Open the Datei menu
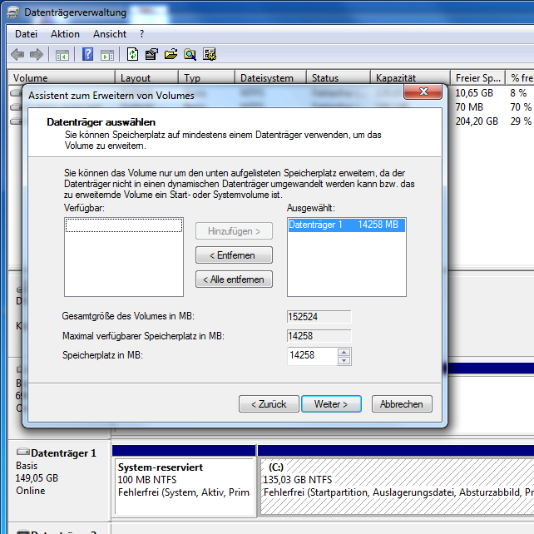This screenshot has width=534, height=534. [x=27, y=34]
